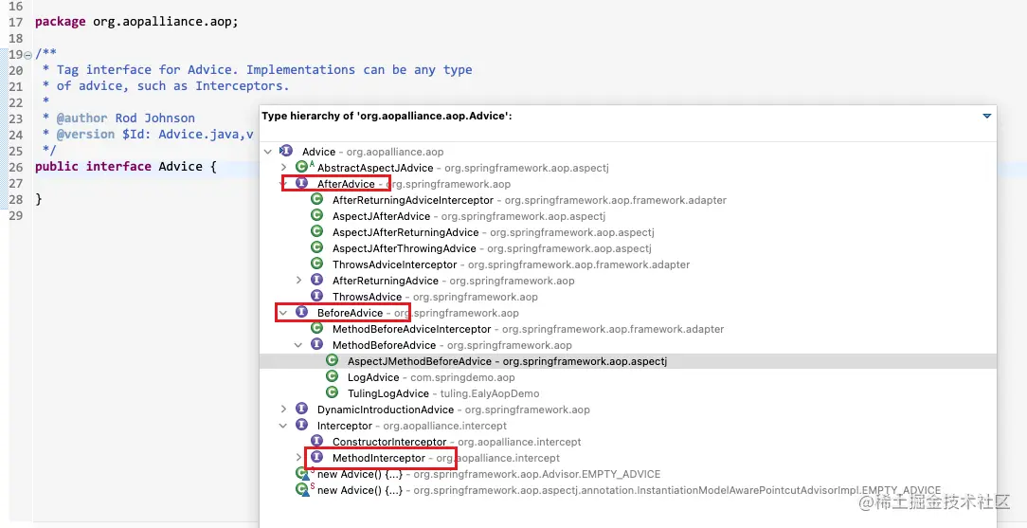Click the TulingLogAdvice class icon
This screenshot has width=1027, height=528.
pyautogui.click(x=333, y=393)
